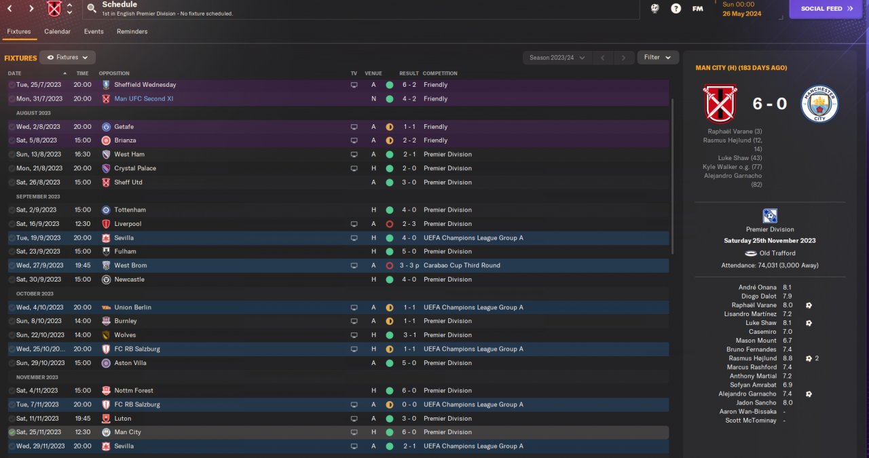Untick the checked Man City fixture circle
The image size is (869, 458).
[x=12, y=432]
